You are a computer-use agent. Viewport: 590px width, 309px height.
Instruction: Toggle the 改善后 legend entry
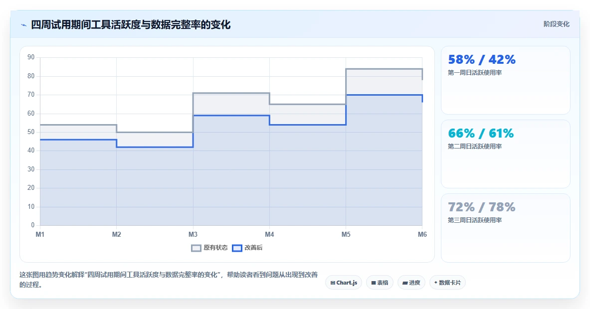click(247, 248)
